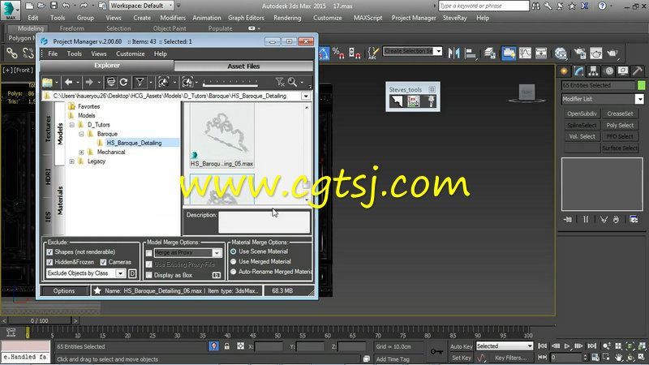Screen dimensions: 649x365
Task: Click the Back arrow in Project Manager toolbar
Action: [x=69, y=83]
